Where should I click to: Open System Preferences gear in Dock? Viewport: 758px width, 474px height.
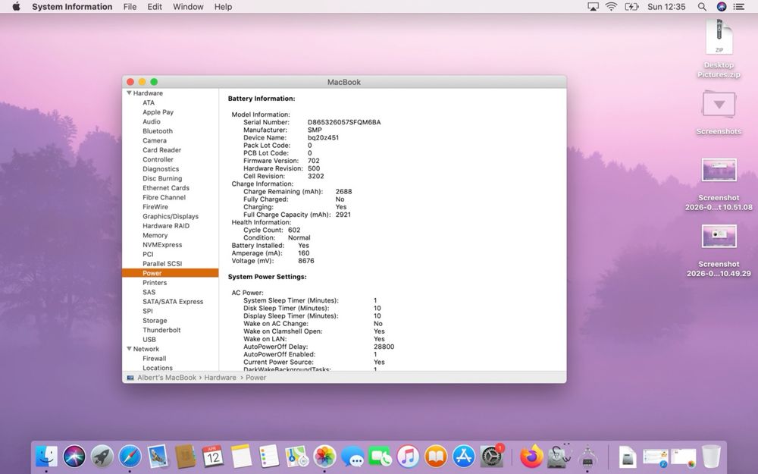pos(492,456)
